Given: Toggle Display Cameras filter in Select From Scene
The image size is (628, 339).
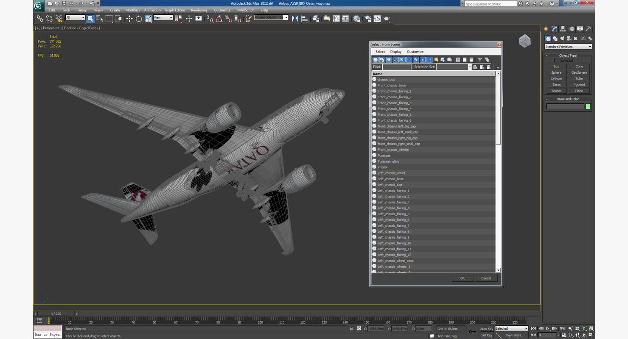Looking at the screenshot, I should [x=395, y=60].
